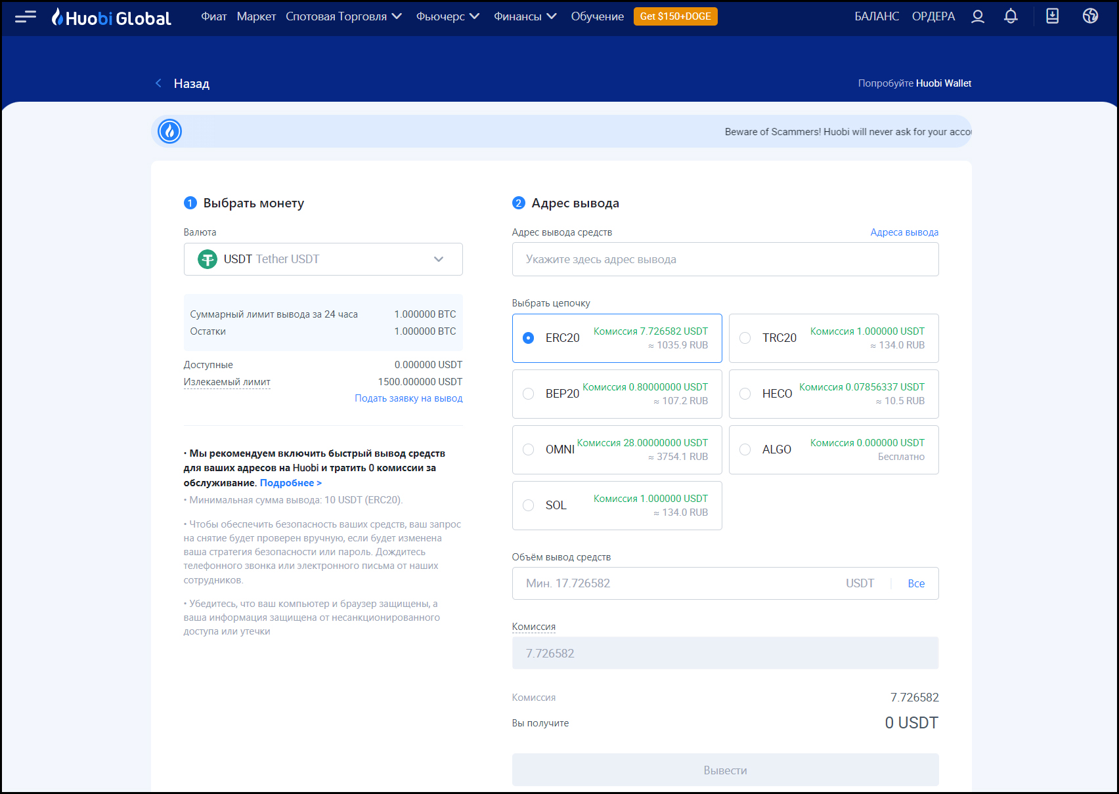This screenshot has width=1119, height=794.
Task: Select the TRC20 chain radio button
Action: pos(745,338)
